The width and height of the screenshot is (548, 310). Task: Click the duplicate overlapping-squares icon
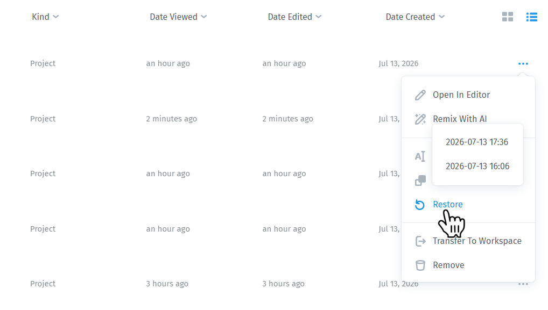point(420,181)
